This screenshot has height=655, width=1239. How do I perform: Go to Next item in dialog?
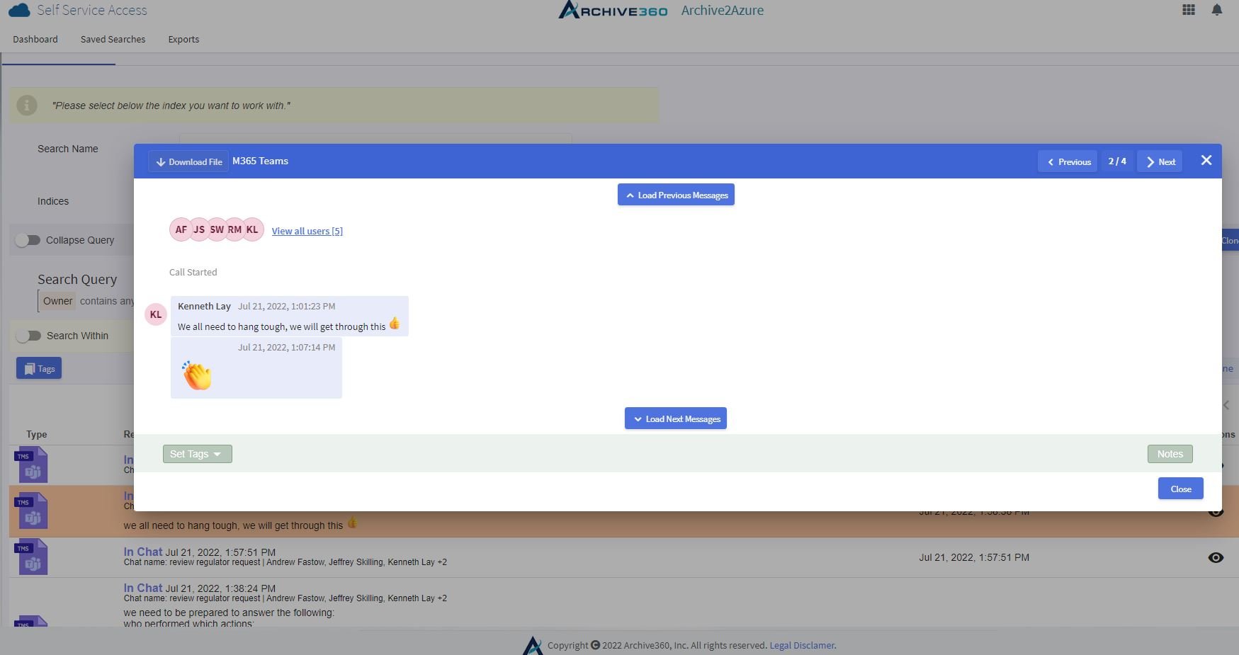tap(1160, 161)
